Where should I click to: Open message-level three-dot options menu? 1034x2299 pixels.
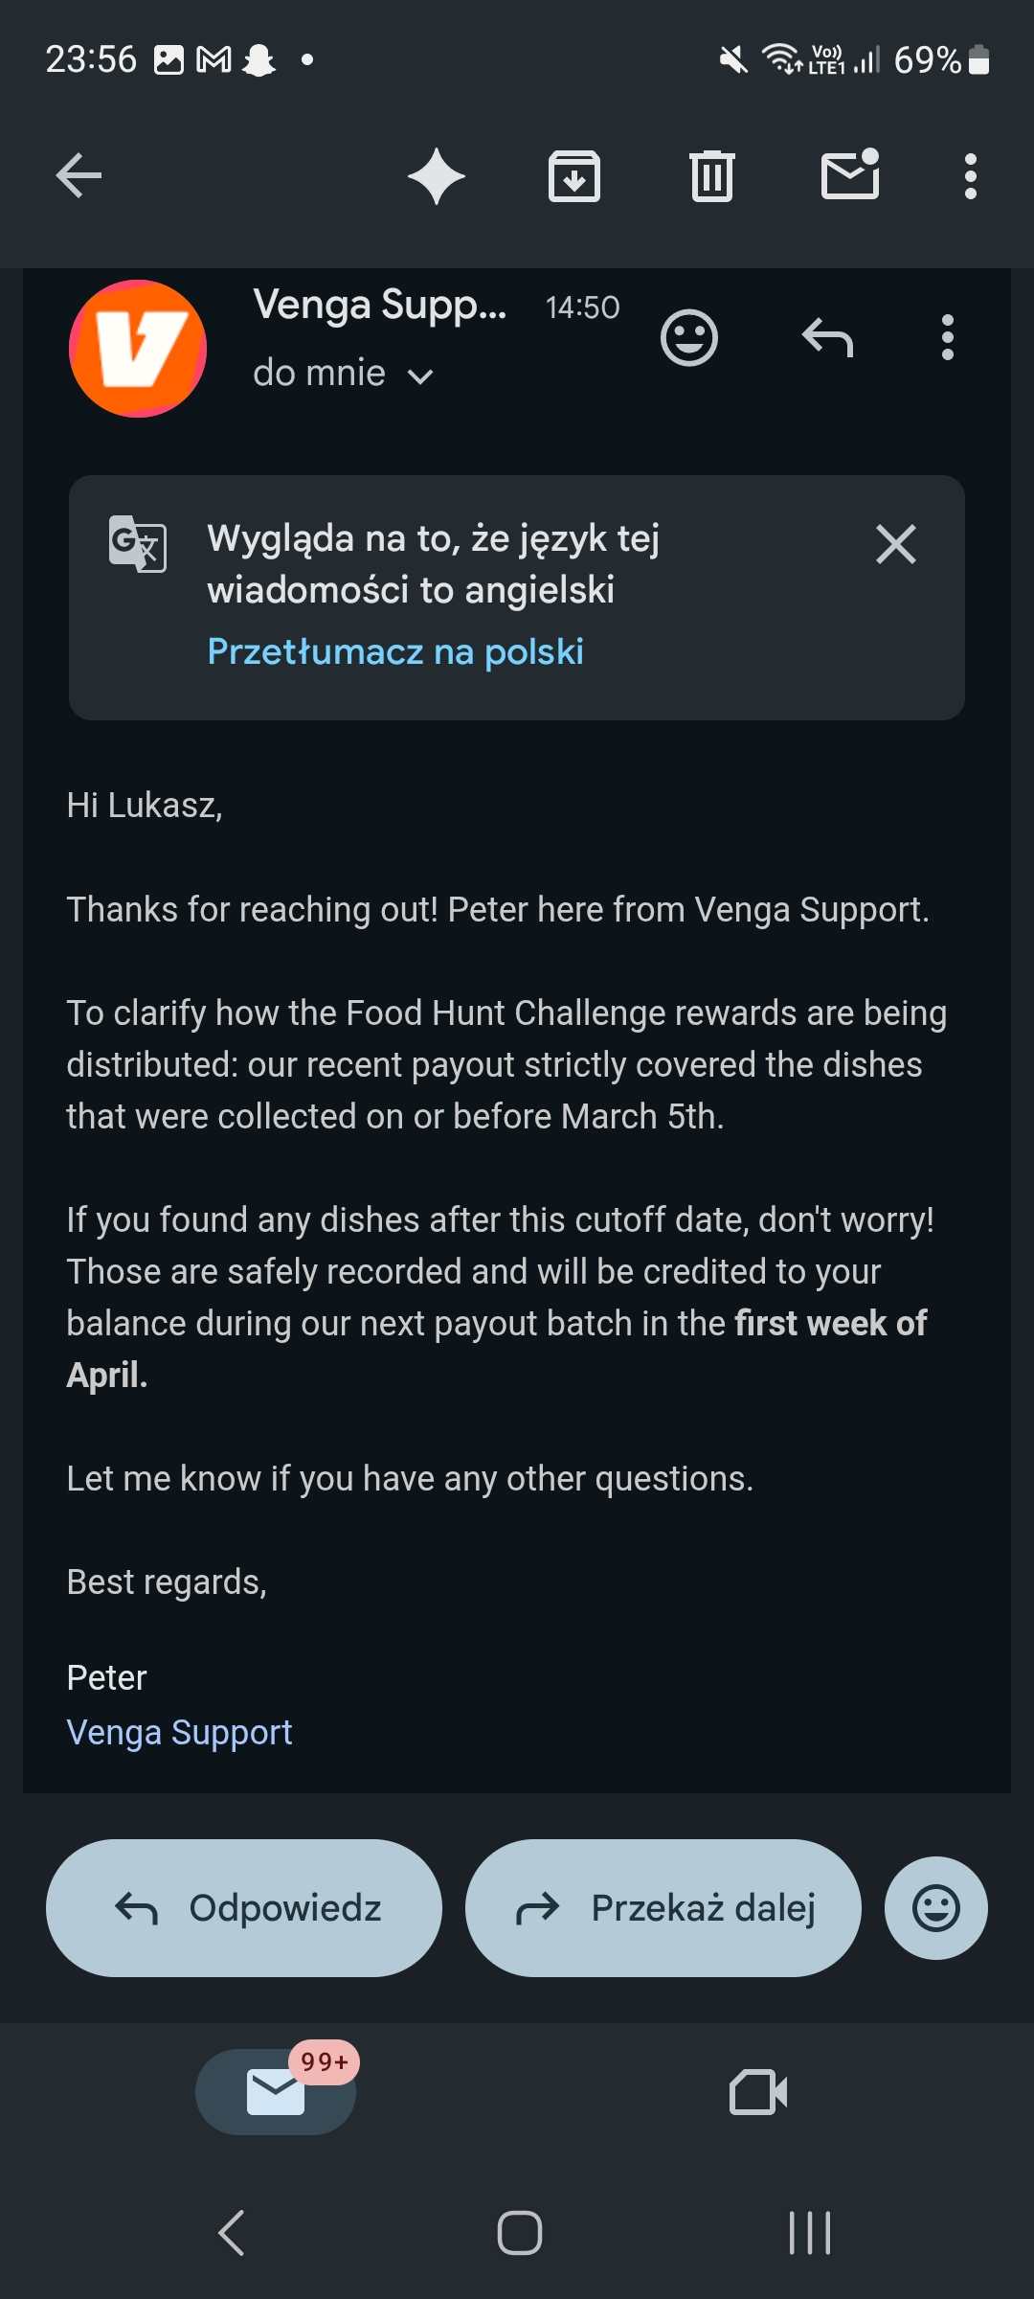(948, 338)
